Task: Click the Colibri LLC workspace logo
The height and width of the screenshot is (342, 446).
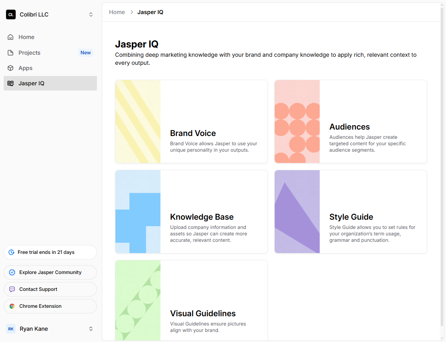Action: tap(11, 14)
